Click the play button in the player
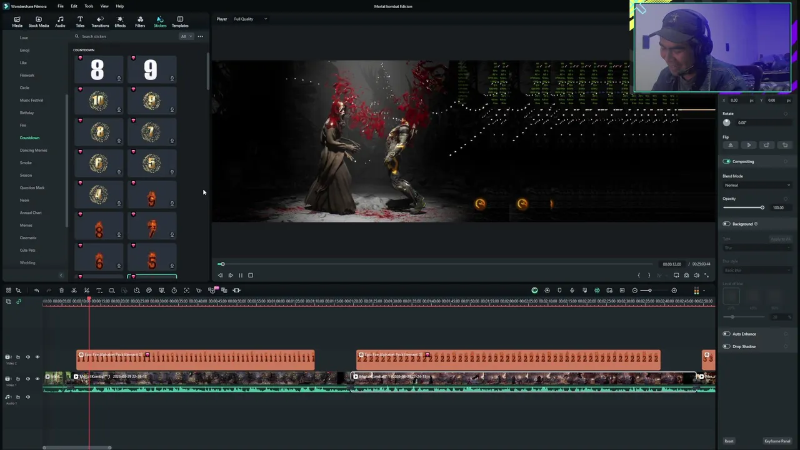 coord(230,276)
